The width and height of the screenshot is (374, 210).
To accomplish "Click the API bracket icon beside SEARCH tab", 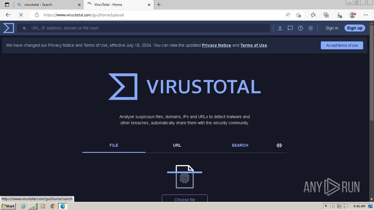I will [279, 145].
